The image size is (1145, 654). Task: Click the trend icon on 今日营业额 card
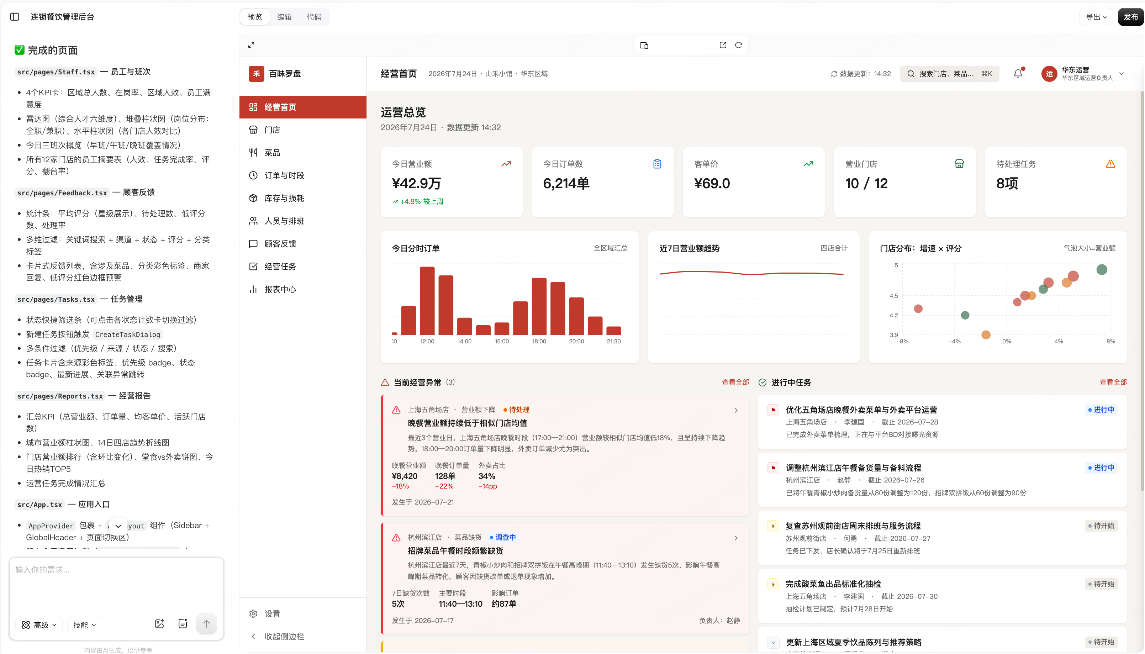[506, 164]
